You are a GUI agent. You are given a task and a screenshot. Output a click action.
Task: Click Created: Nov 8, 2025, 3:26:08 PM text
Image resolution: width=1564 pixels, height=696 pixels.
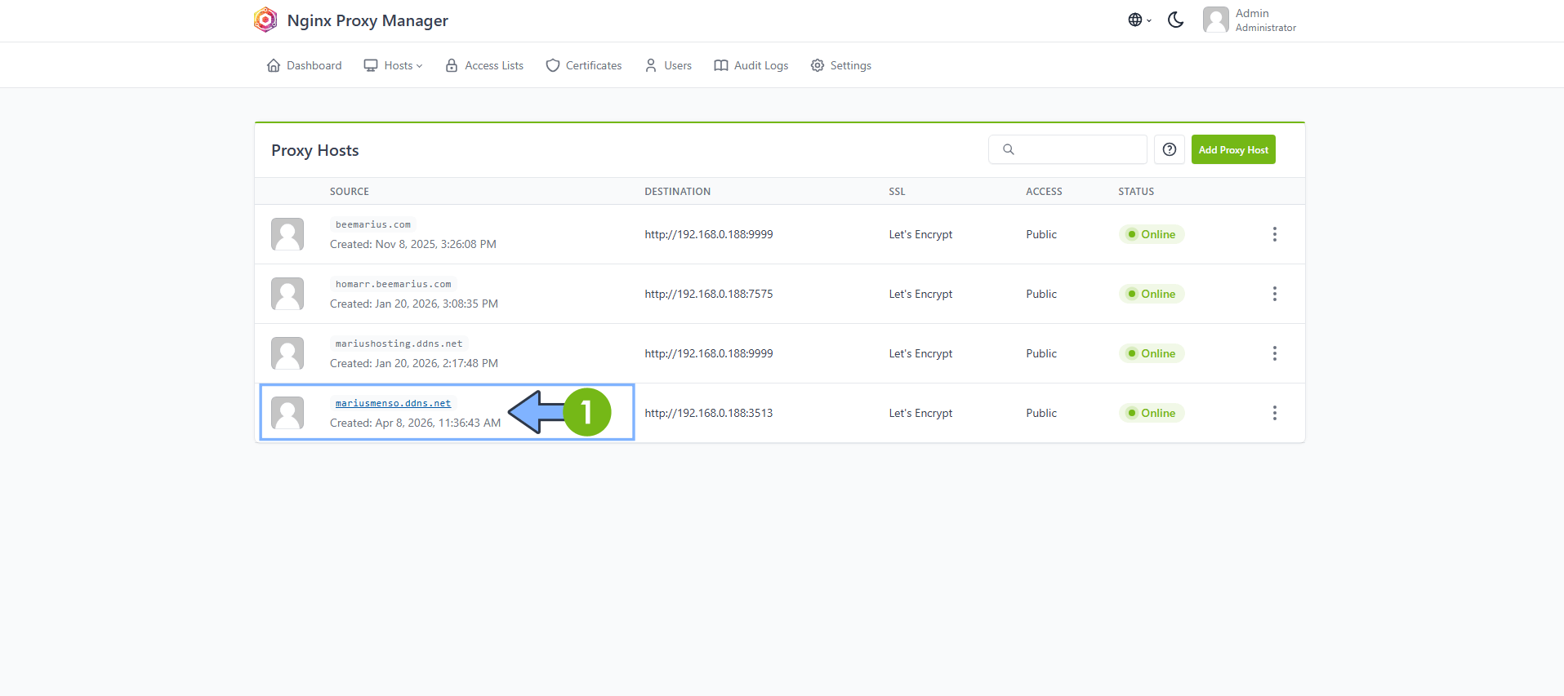click(413, 244)
